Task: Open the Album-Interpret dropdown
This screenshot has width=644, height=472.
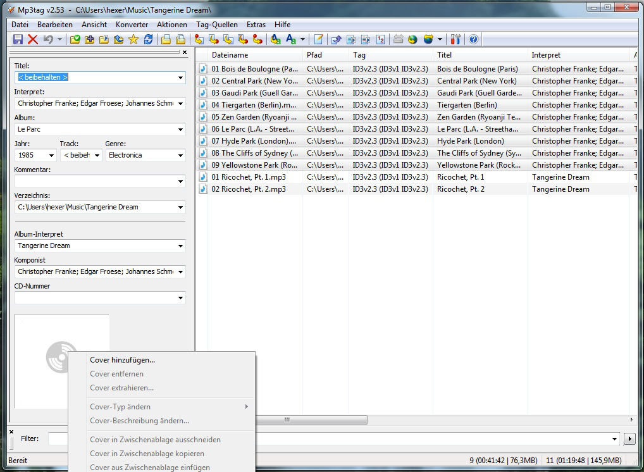Action: tap(180, 245)
